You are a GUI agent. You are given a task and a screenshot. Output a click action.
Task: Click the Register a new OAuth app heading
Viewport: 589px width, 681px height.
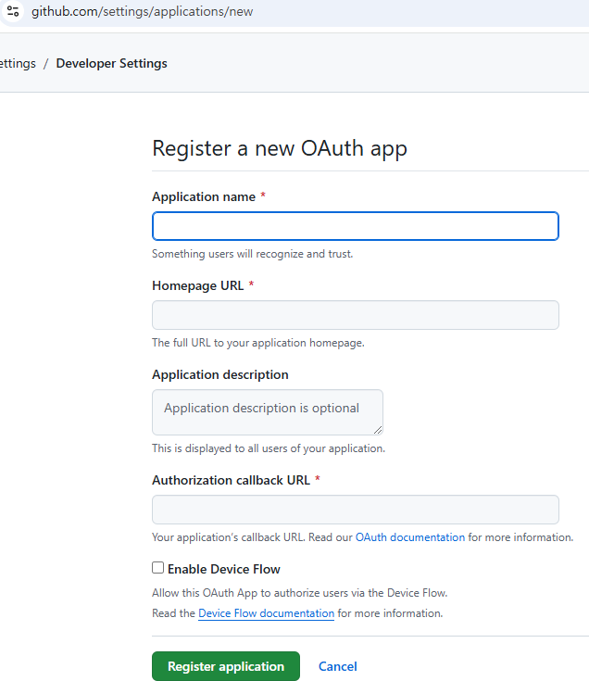tap(280, 148)
